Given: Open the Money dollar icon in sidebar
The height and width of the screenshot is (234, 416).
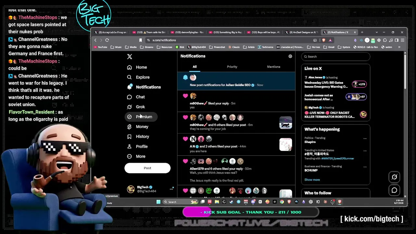Looking at the screenshot, I should pyautogui.click(x=129, y=127).
